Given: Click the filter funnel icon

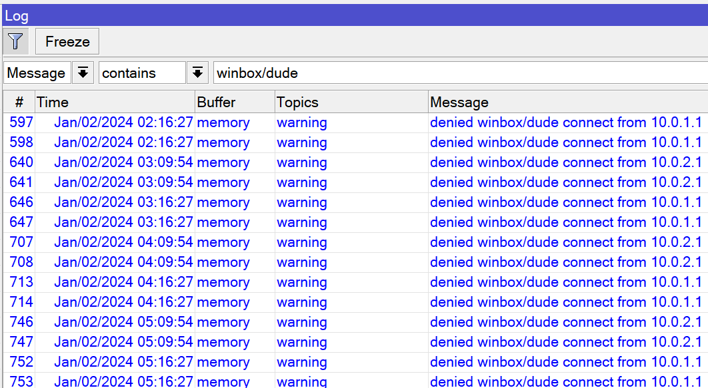Looking at the screenshot, I should click(x=15, y=41).
